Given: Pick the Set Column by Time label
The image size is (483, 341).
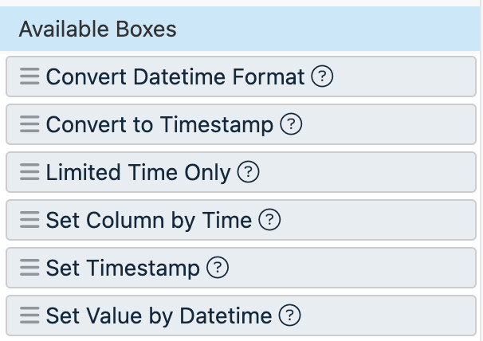Looking at the screenshot, I should click(149, 221).
